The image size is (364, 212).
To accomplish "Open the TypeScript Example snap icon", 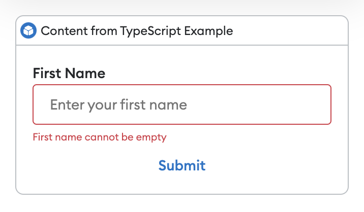I will coord(28,31).
